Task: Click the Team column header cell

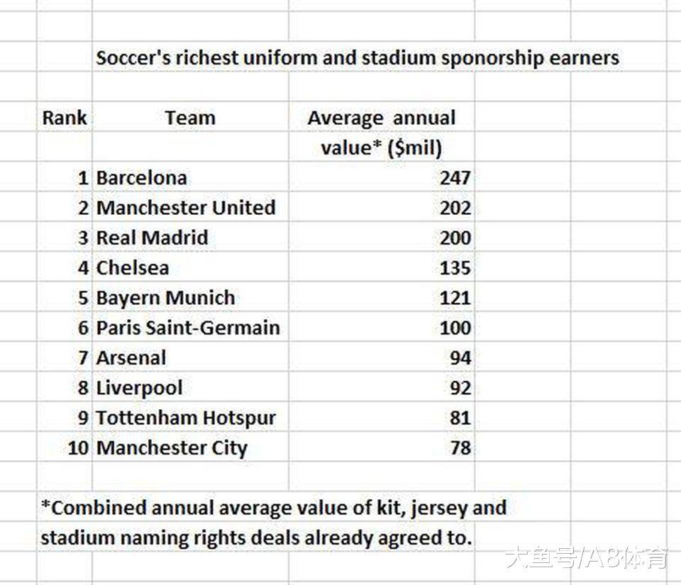Action: (x=189, y=118)
